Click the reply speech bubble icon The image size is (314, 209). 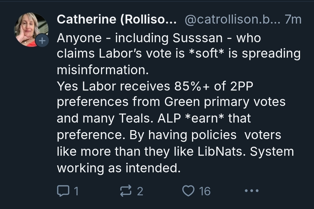(x=63, y=191)
